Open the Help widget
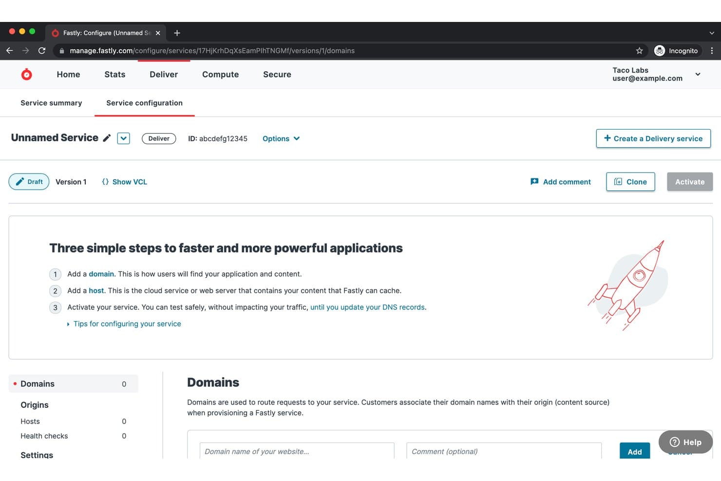 (x=685, y=442)
